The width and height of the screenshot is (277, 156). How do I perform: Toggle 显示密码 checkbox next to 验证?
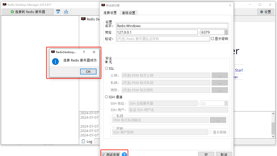coord(212,39)
